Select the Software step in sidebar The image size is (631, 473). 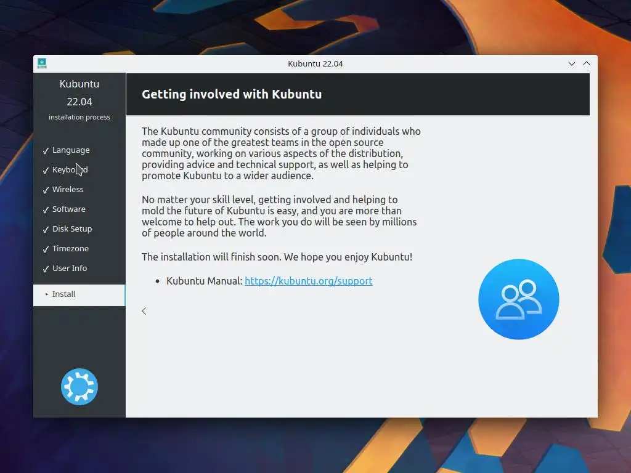pos(69,209)
